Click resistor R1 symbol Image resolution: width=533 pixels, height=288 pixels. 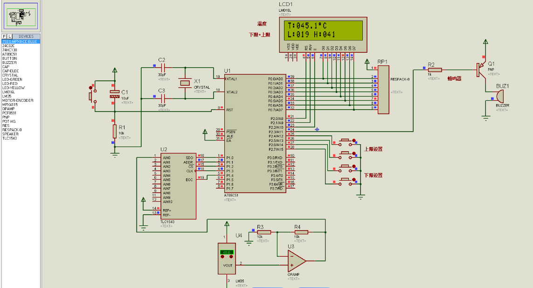click(115, 132)
